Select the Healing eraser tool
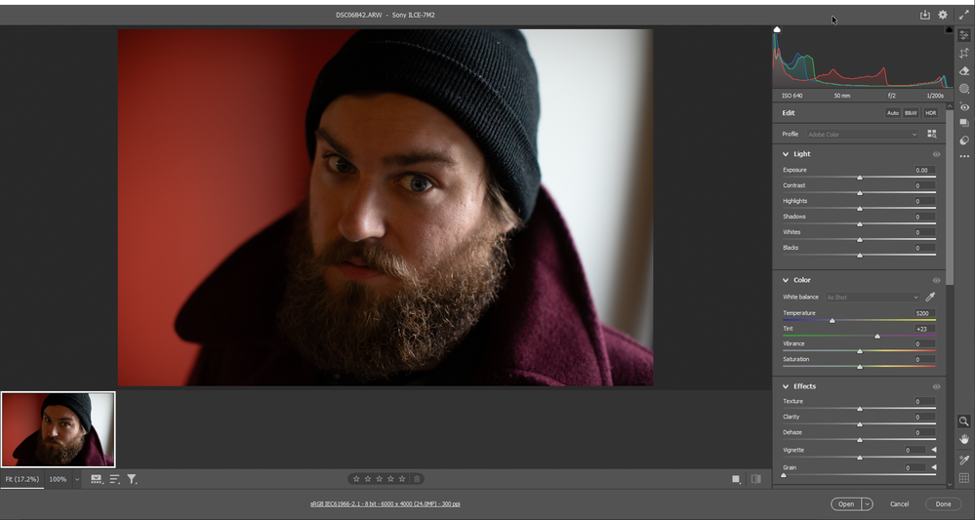This screenshot has width=975, height=520. 964,71
